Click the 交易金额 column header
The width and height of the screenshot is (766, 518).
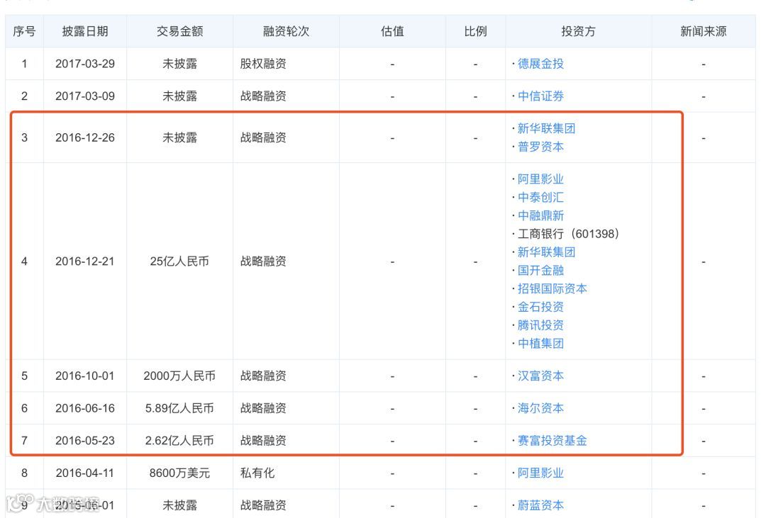179,31
